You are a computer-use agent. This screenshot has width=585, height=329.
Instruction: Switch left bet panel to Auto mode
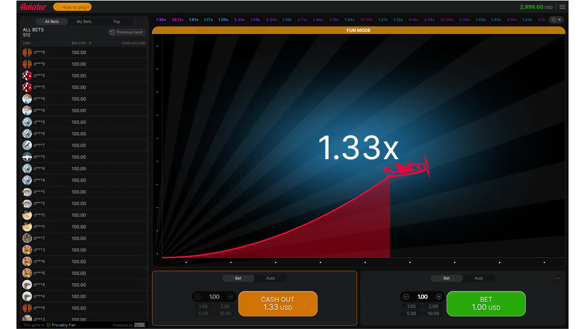point(270,278)
